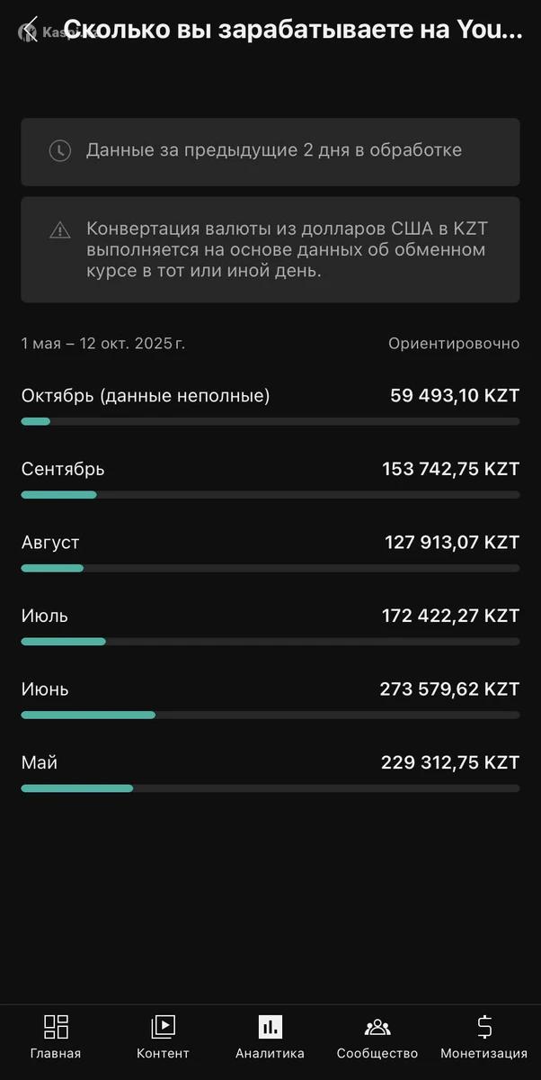Open the Контент video icon
Image resolution: width=541 pixels, height=1080 pixels.
coord(163,1027)
